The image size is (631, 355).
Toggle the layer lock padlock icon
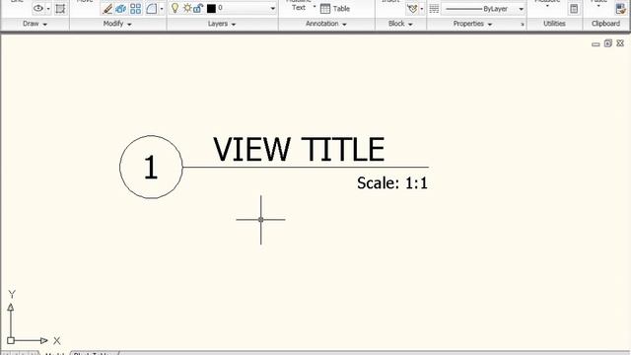[x=198, y=8]
